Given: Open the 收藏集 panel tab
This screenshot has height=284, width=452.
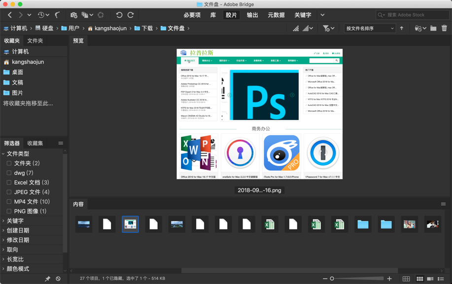Looking at the screenshot, I should pos(35,143).
